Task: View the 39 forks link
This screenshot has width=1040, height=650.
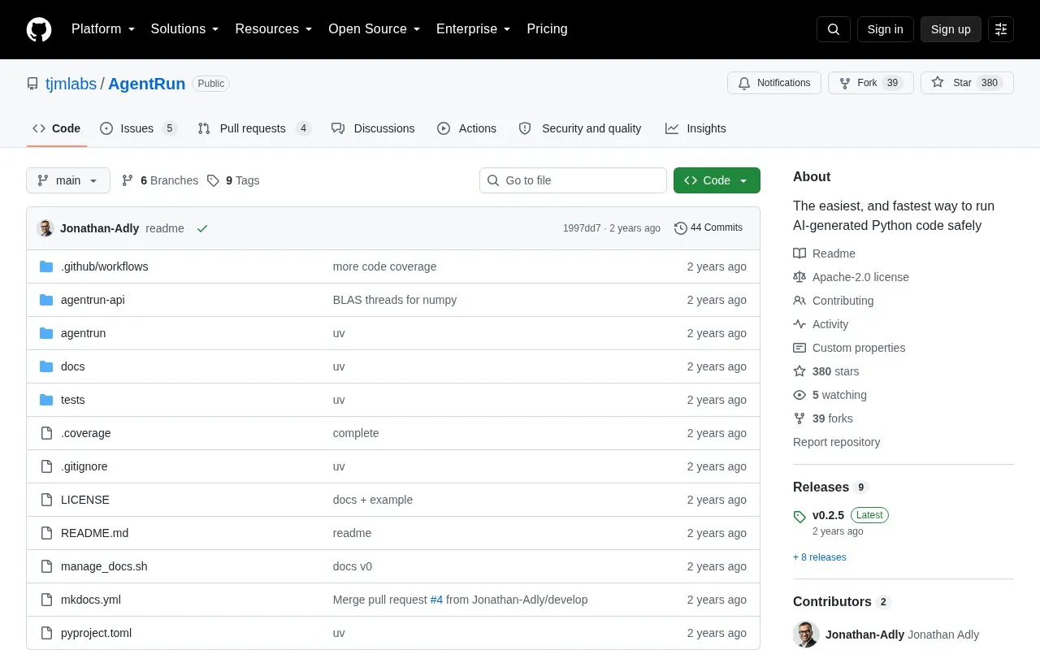Action: point(823,418)
